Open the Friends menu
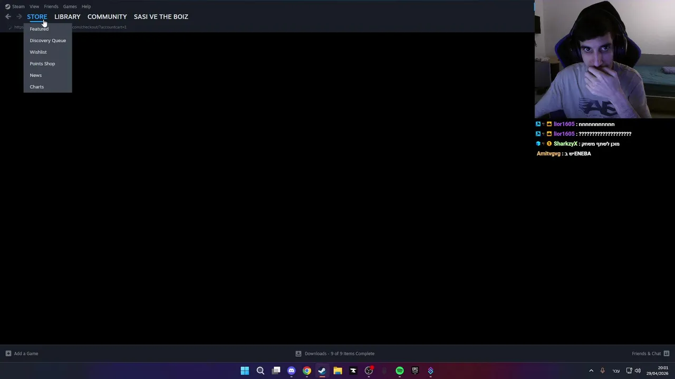The width and height of the screenshot is (675, 379). click(x=51, y=6)
